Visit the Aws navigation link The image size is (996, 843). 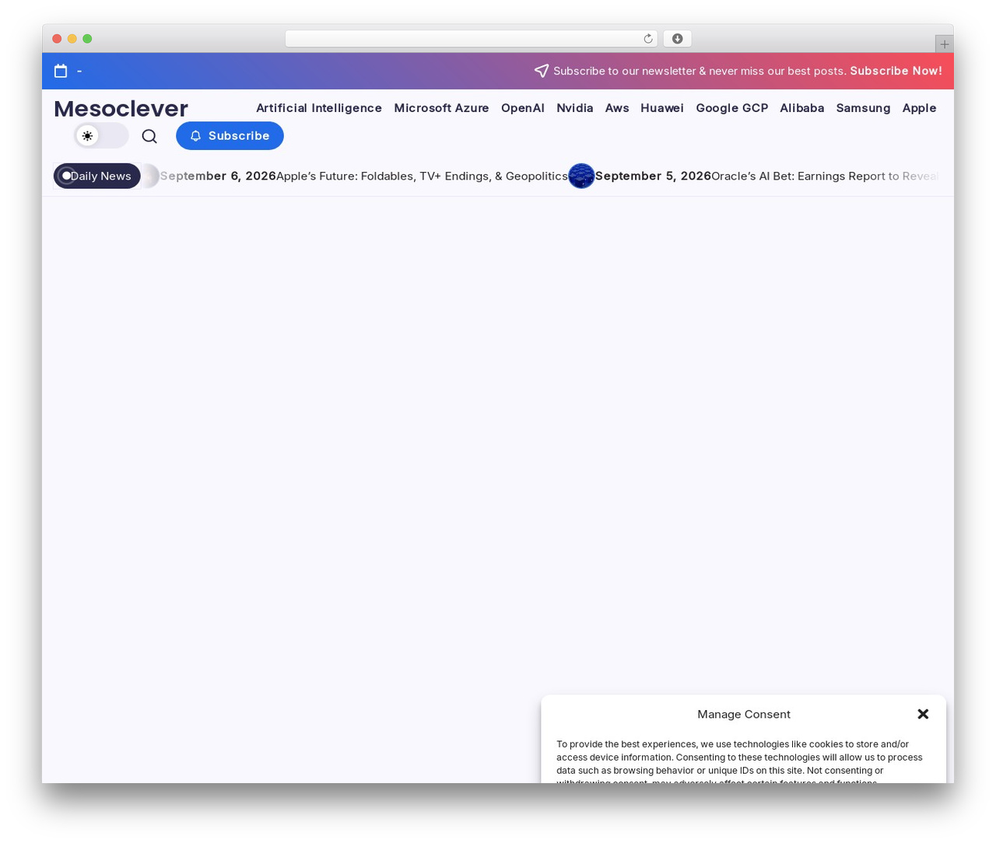click(617, 108)
